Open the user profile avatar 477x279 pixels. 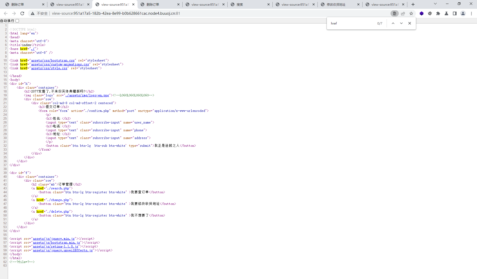[x=463, y=13]
